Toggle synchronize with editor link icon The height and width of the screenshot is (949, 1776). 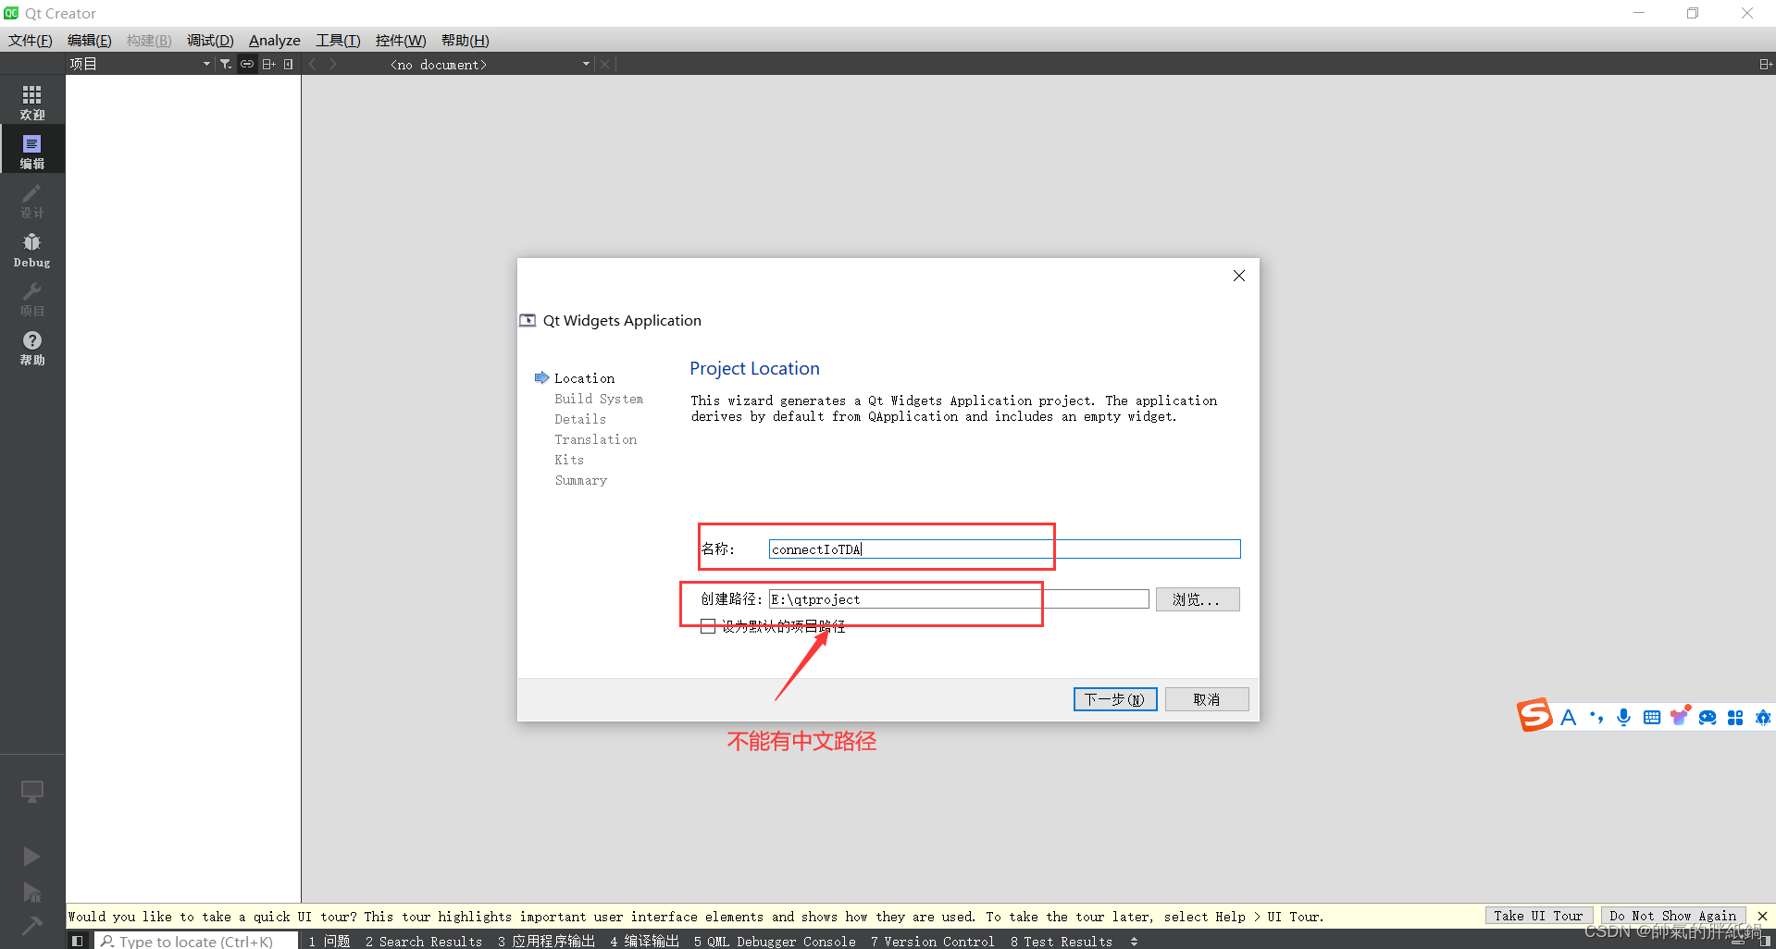246,63
